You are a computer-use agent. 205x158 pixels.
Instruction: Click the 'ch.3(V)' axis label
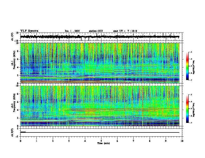point(12,133)
